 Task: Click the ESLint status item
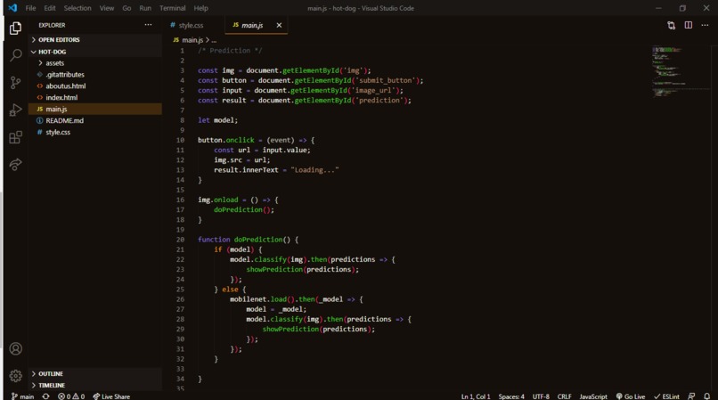pos(666,396)
